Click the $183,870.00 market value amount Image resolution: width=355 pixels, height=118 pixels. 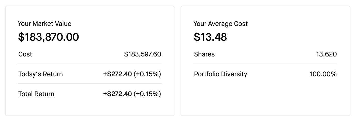48,37
